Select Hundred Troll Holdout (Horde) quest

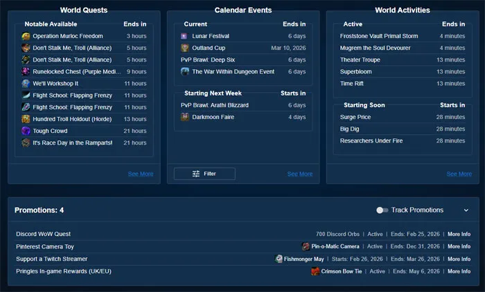pyautogui.click(x=72, y=119)
